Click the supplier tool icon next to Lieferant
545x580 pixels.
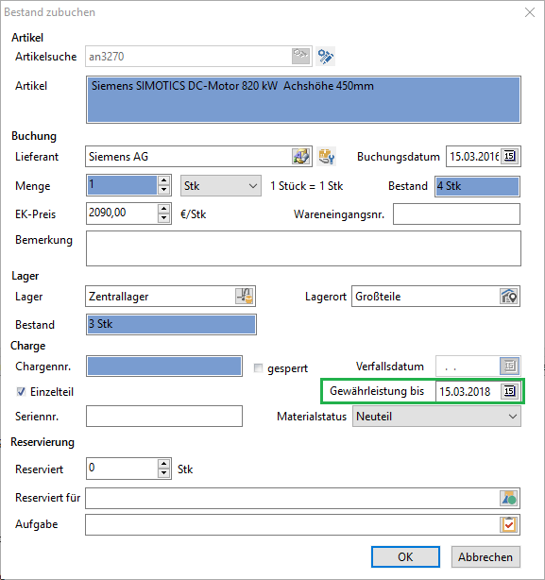point(327,157)
